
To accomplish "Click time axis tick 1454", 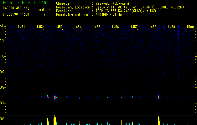I will click(x=78, y=27).
